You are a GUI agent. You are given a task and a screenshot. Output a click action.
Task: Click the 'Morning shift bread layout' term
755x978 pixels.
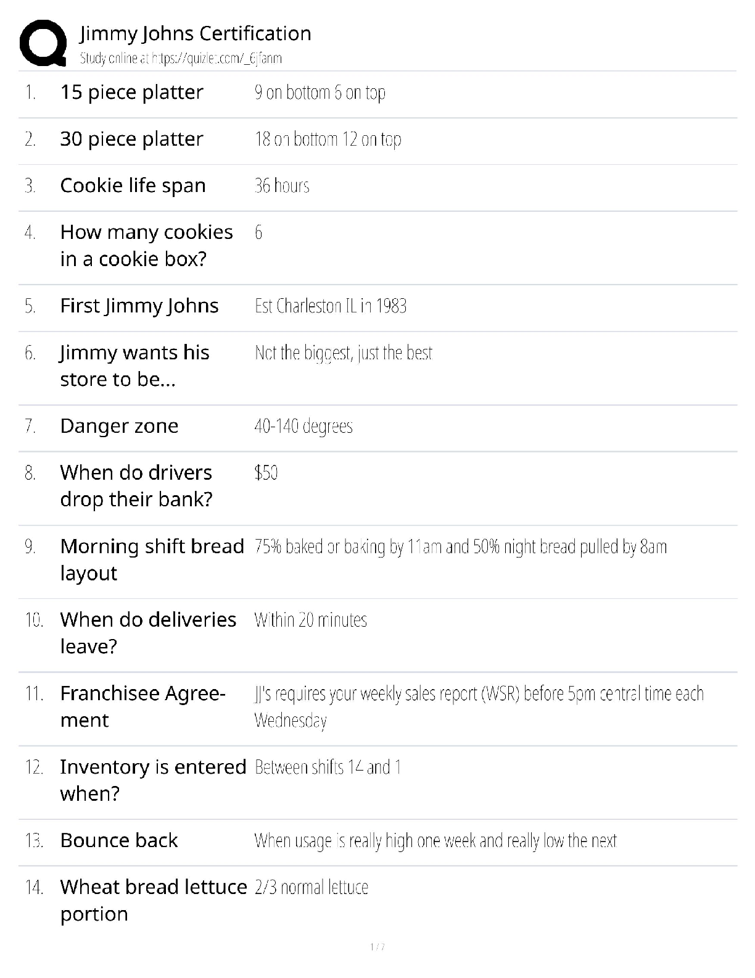click(152, 559)
